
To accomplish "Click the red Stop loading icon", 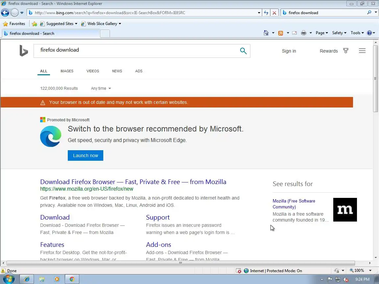I will click(x=274, y=13).
